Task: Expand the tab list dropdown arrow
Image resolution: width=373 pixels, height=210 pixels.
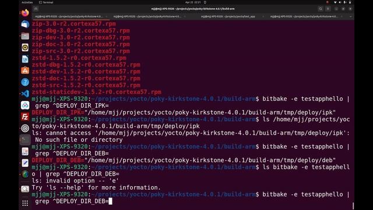Action: 350,16
